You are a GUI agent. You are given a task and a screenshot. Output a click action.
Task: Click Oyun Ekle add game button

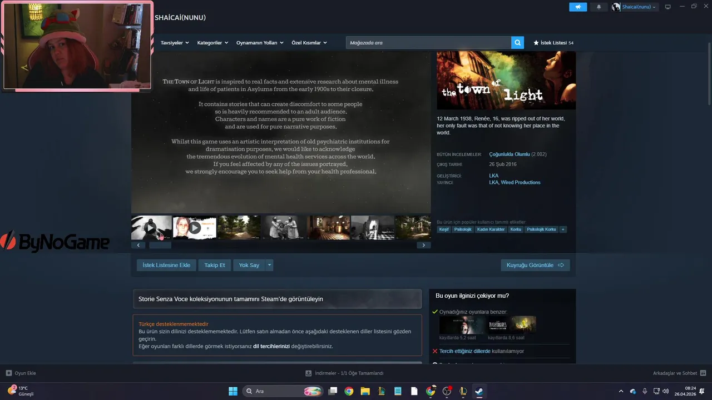[x=21, y=373]
